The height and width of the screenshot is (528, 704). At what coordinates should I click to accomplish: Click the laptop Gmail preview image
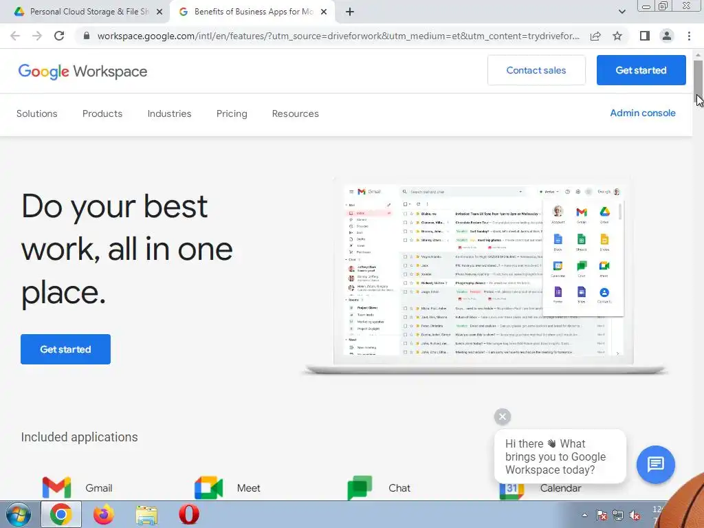tap(484, 275)
